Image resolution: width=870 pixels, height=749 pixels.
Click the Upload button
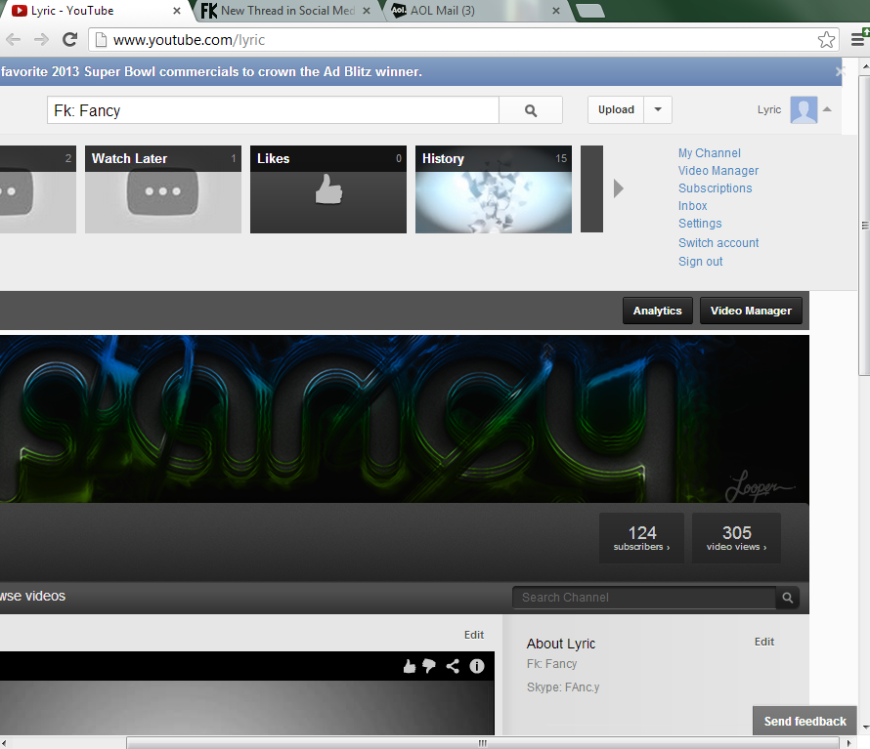(616, 109)
